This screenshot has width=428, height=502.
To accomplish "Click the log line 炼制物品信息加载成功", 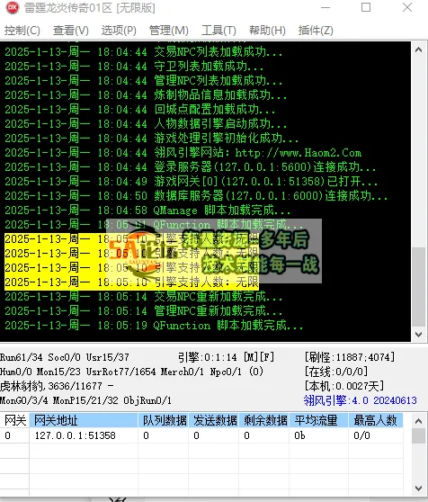I will [146, 95].
